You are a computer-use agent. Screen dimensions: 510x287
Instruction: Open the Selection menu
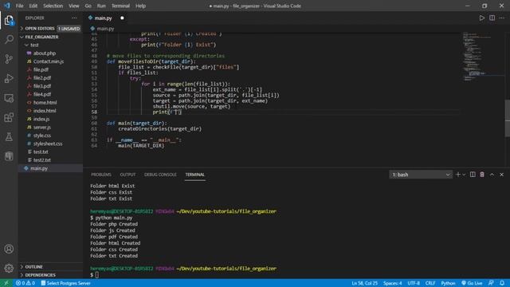(x=53, y=6)
